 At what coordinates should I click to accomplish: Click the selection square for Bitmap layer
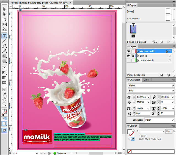click(x=170, y=56)
